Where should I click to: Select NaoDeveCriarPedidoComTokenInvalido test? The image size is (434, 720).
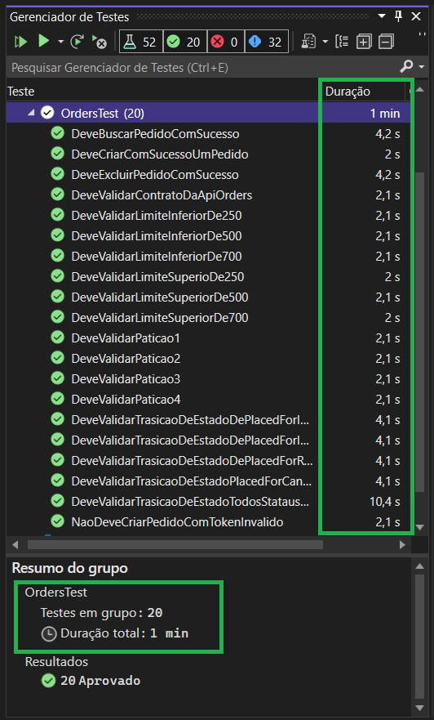(177, 522)
